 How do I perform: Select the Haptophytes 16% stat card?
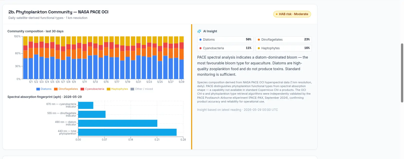284,48
